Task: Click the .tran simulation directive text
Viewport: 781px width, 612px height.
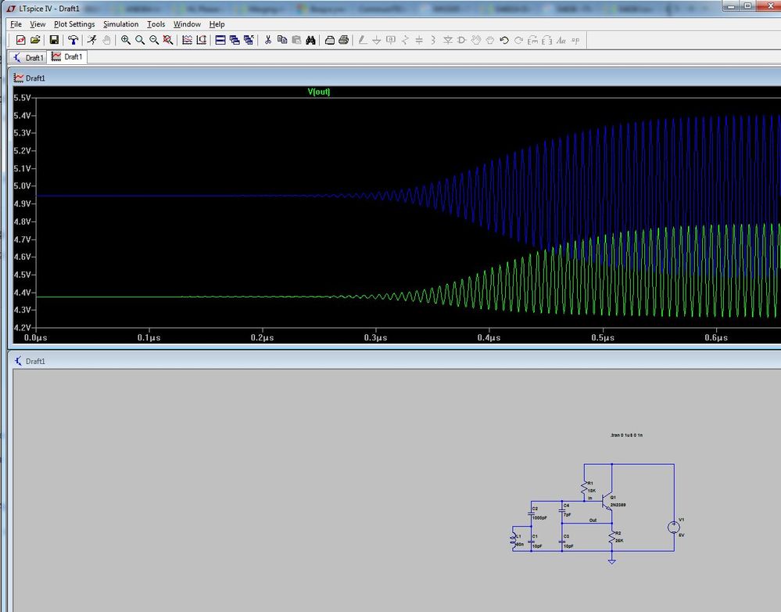Action: 626,435
